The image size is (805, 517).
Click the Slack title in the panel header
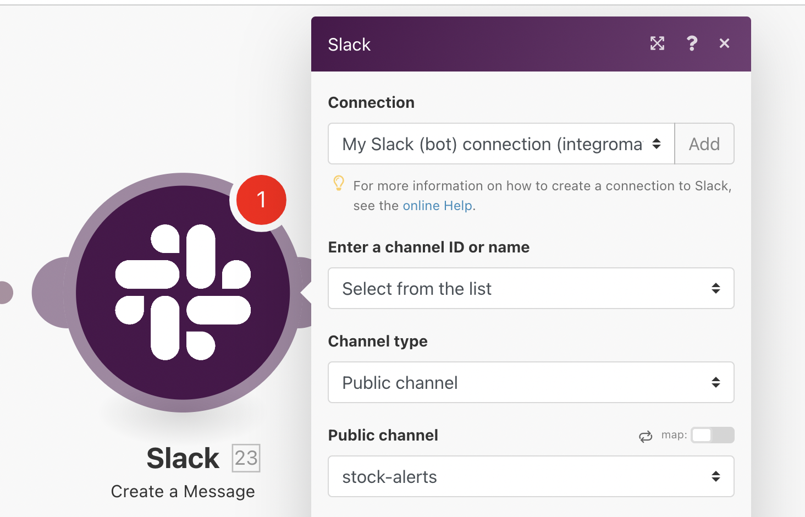pos(349,44)
